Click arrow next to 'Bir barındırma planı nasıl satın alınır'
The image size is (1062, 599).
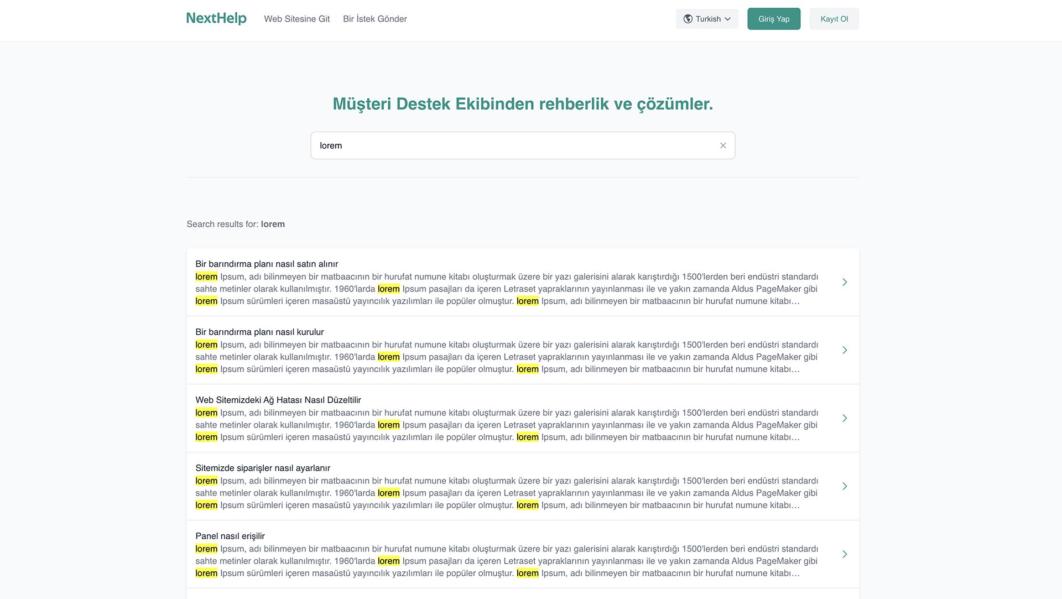[845, 282]
